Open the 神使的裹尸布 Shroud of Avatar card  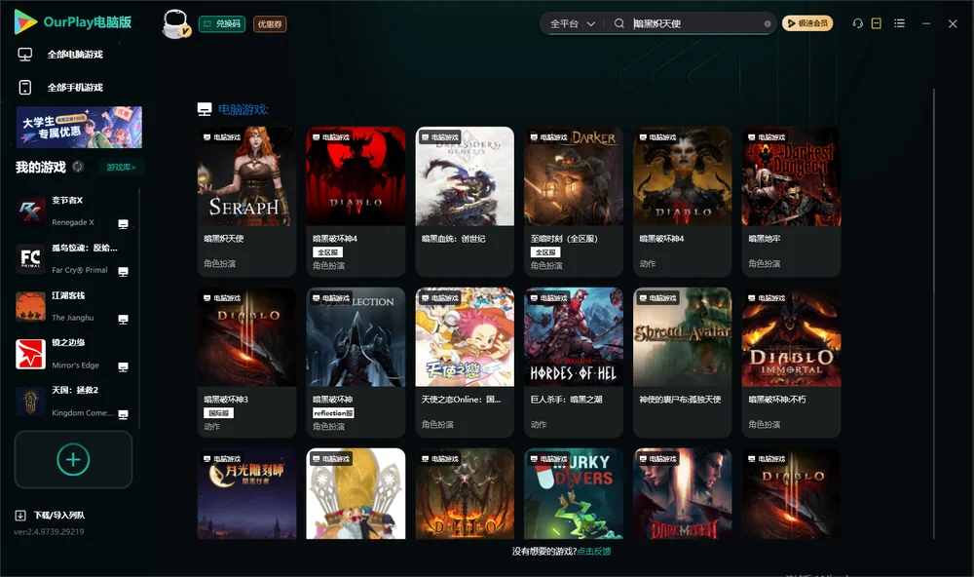[682, 363]
